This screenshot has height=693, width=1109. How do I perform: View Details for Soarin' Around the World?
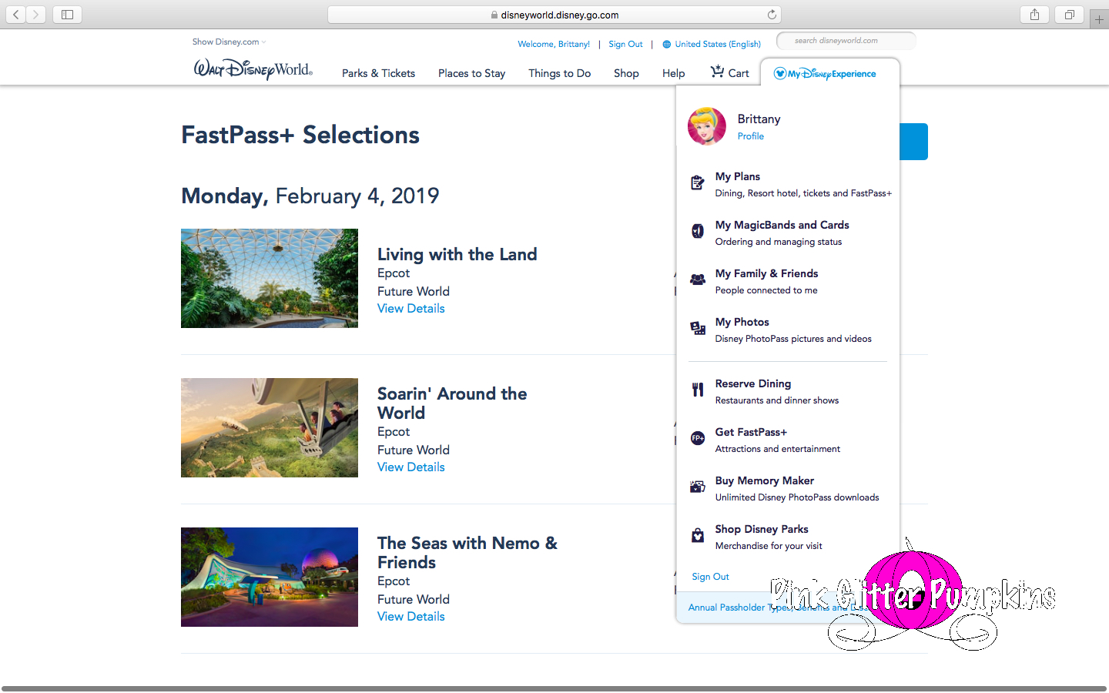tap(411, 467)
